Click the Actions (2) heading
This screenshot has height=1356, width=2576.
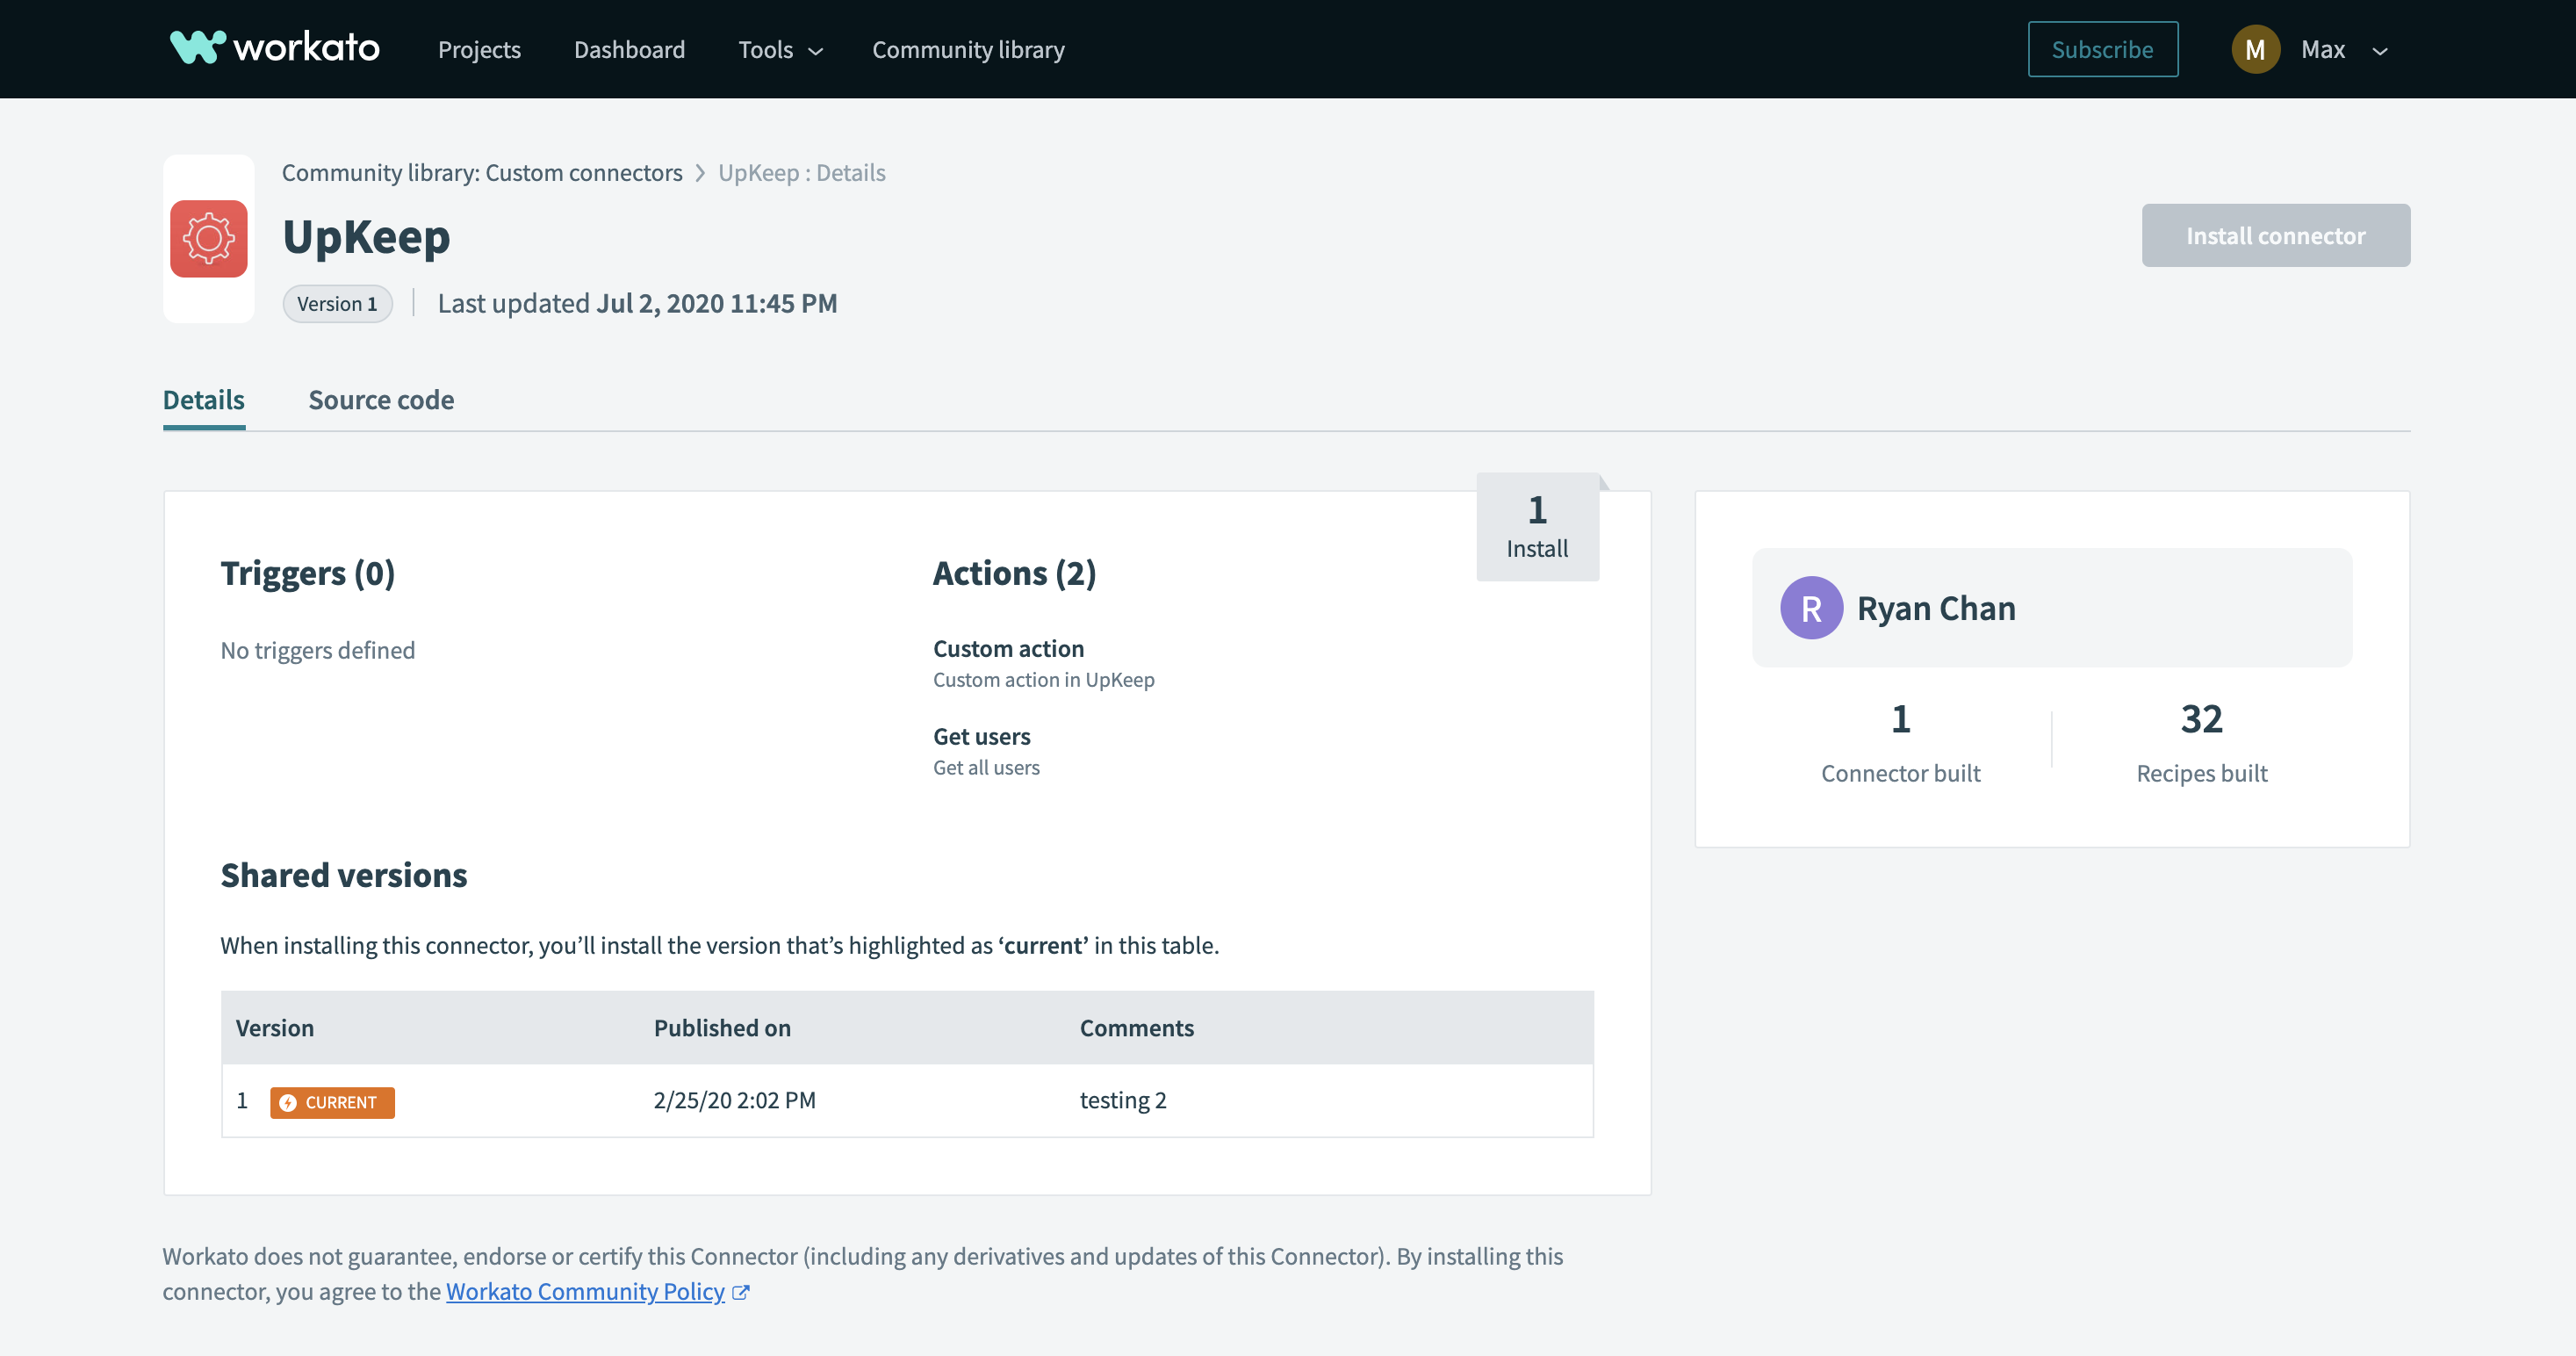(1014, 573)
